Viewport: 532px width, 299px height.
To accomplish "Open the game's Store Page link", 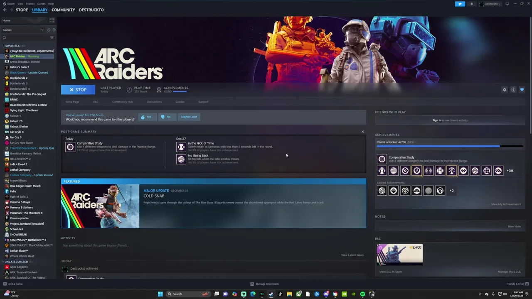I will click(72, 102).
